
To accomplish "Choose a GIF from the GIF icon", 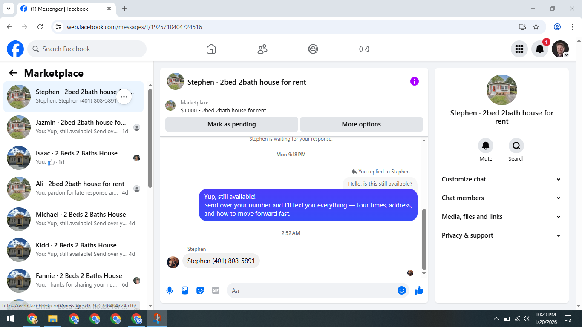I will tap(216, 290).
